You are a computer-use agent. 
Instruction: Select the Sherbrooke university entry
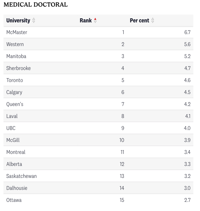click(x=18, y=68)
